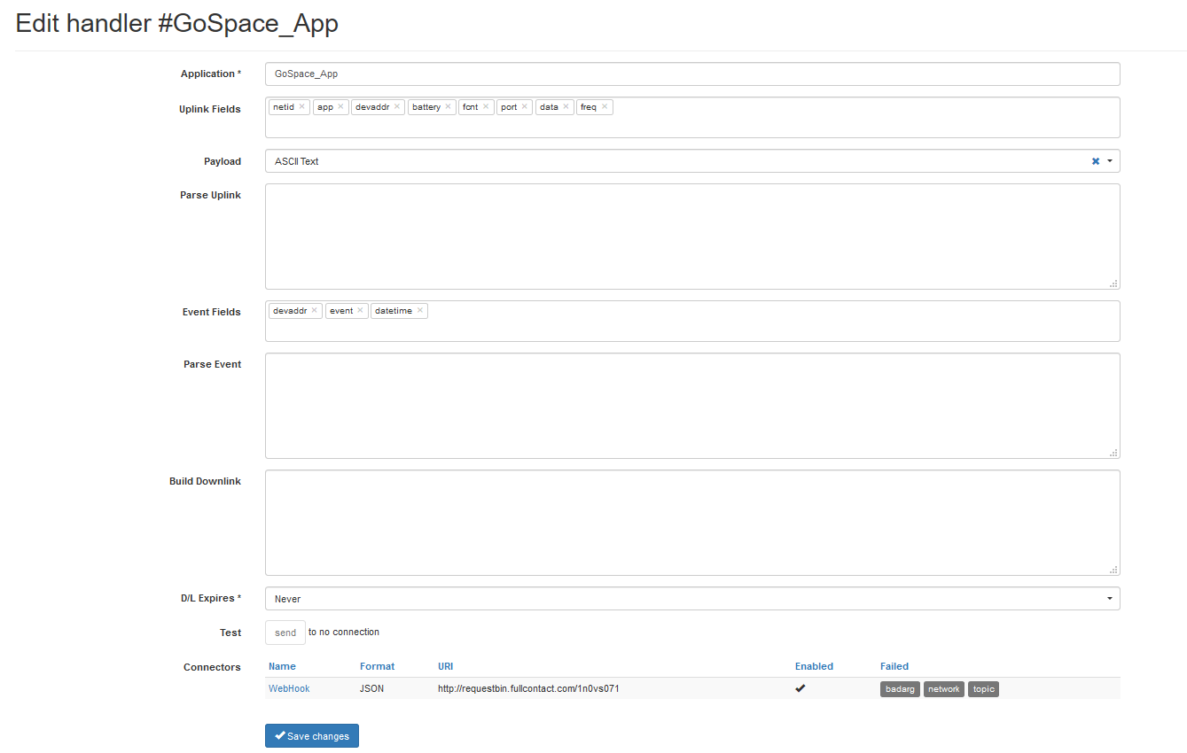This screenshot has height=753, width=1187.
Task: Grab the Build Downlink resize handle
Action: pos(1113,570)
